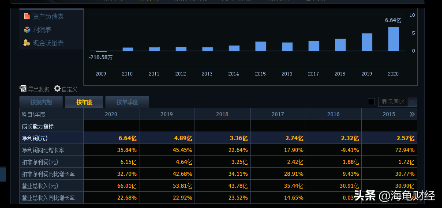442x208 pixels.
Task: Click the 2.74亿 net profit cell
Action: [277, 138]
